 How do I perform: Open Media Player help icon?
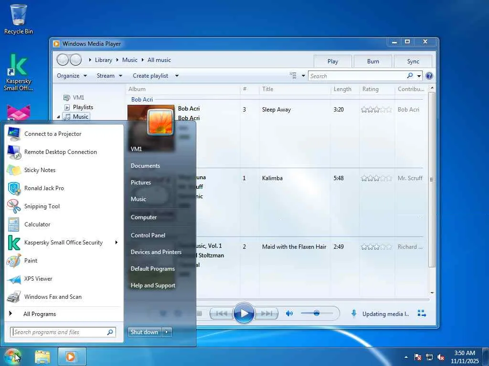coord(429,76)
